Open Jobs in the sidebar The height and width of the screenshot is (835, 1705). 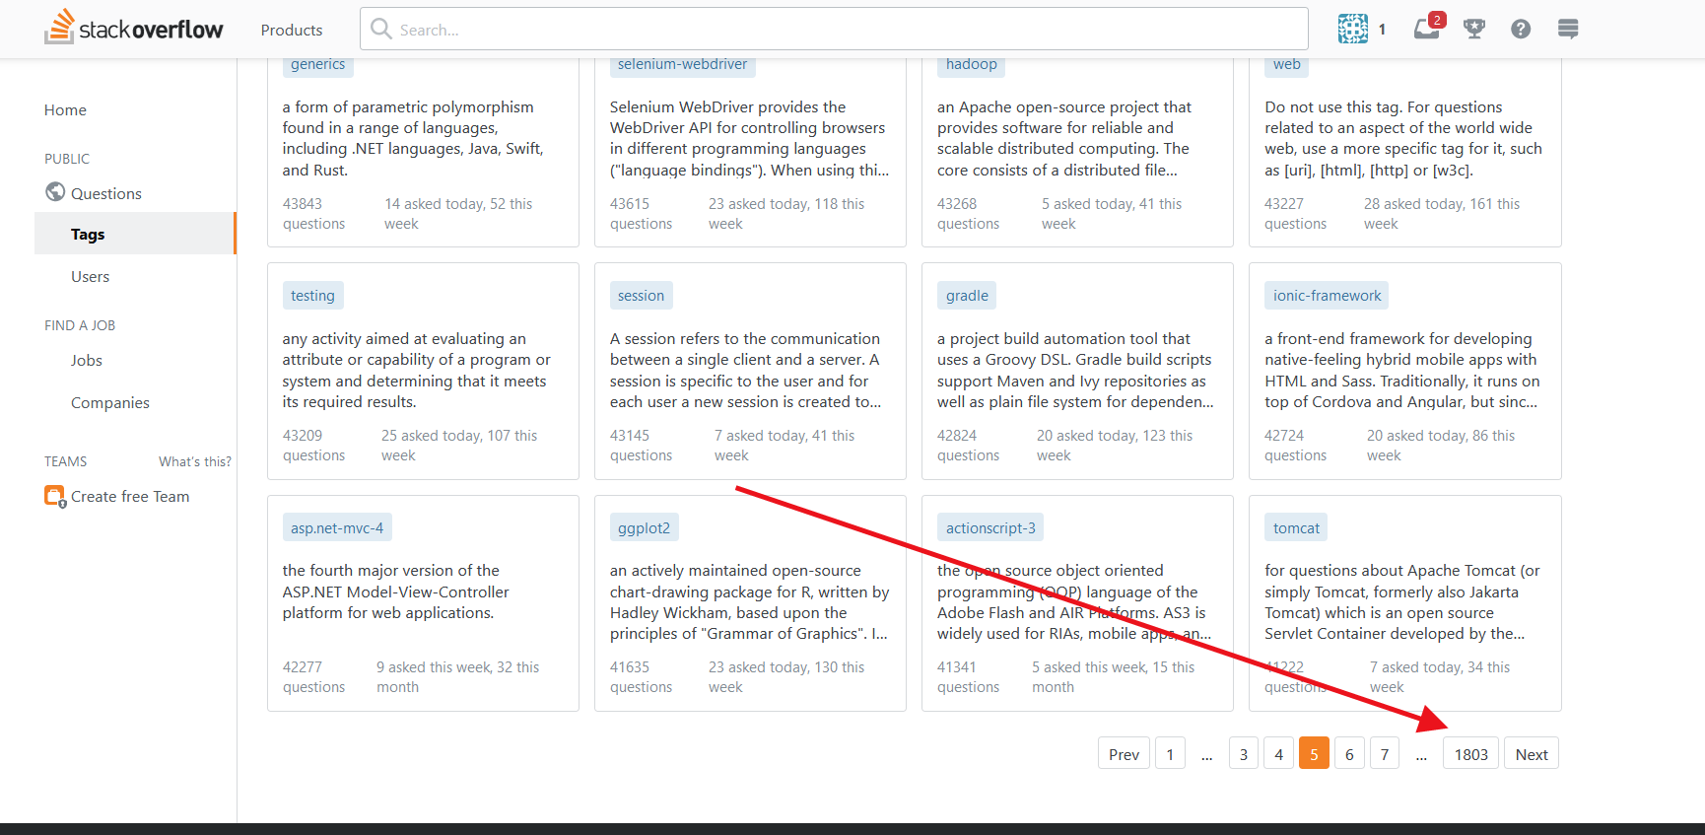pos(87,361)
